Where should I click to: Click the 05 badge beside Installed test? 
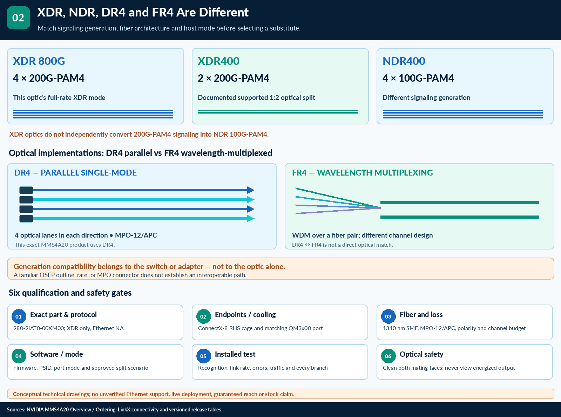tap(203, 356)
